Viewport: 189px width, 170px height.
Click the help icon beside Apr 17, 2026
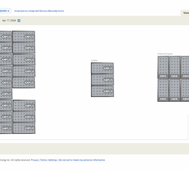click(x=19, y=20)
